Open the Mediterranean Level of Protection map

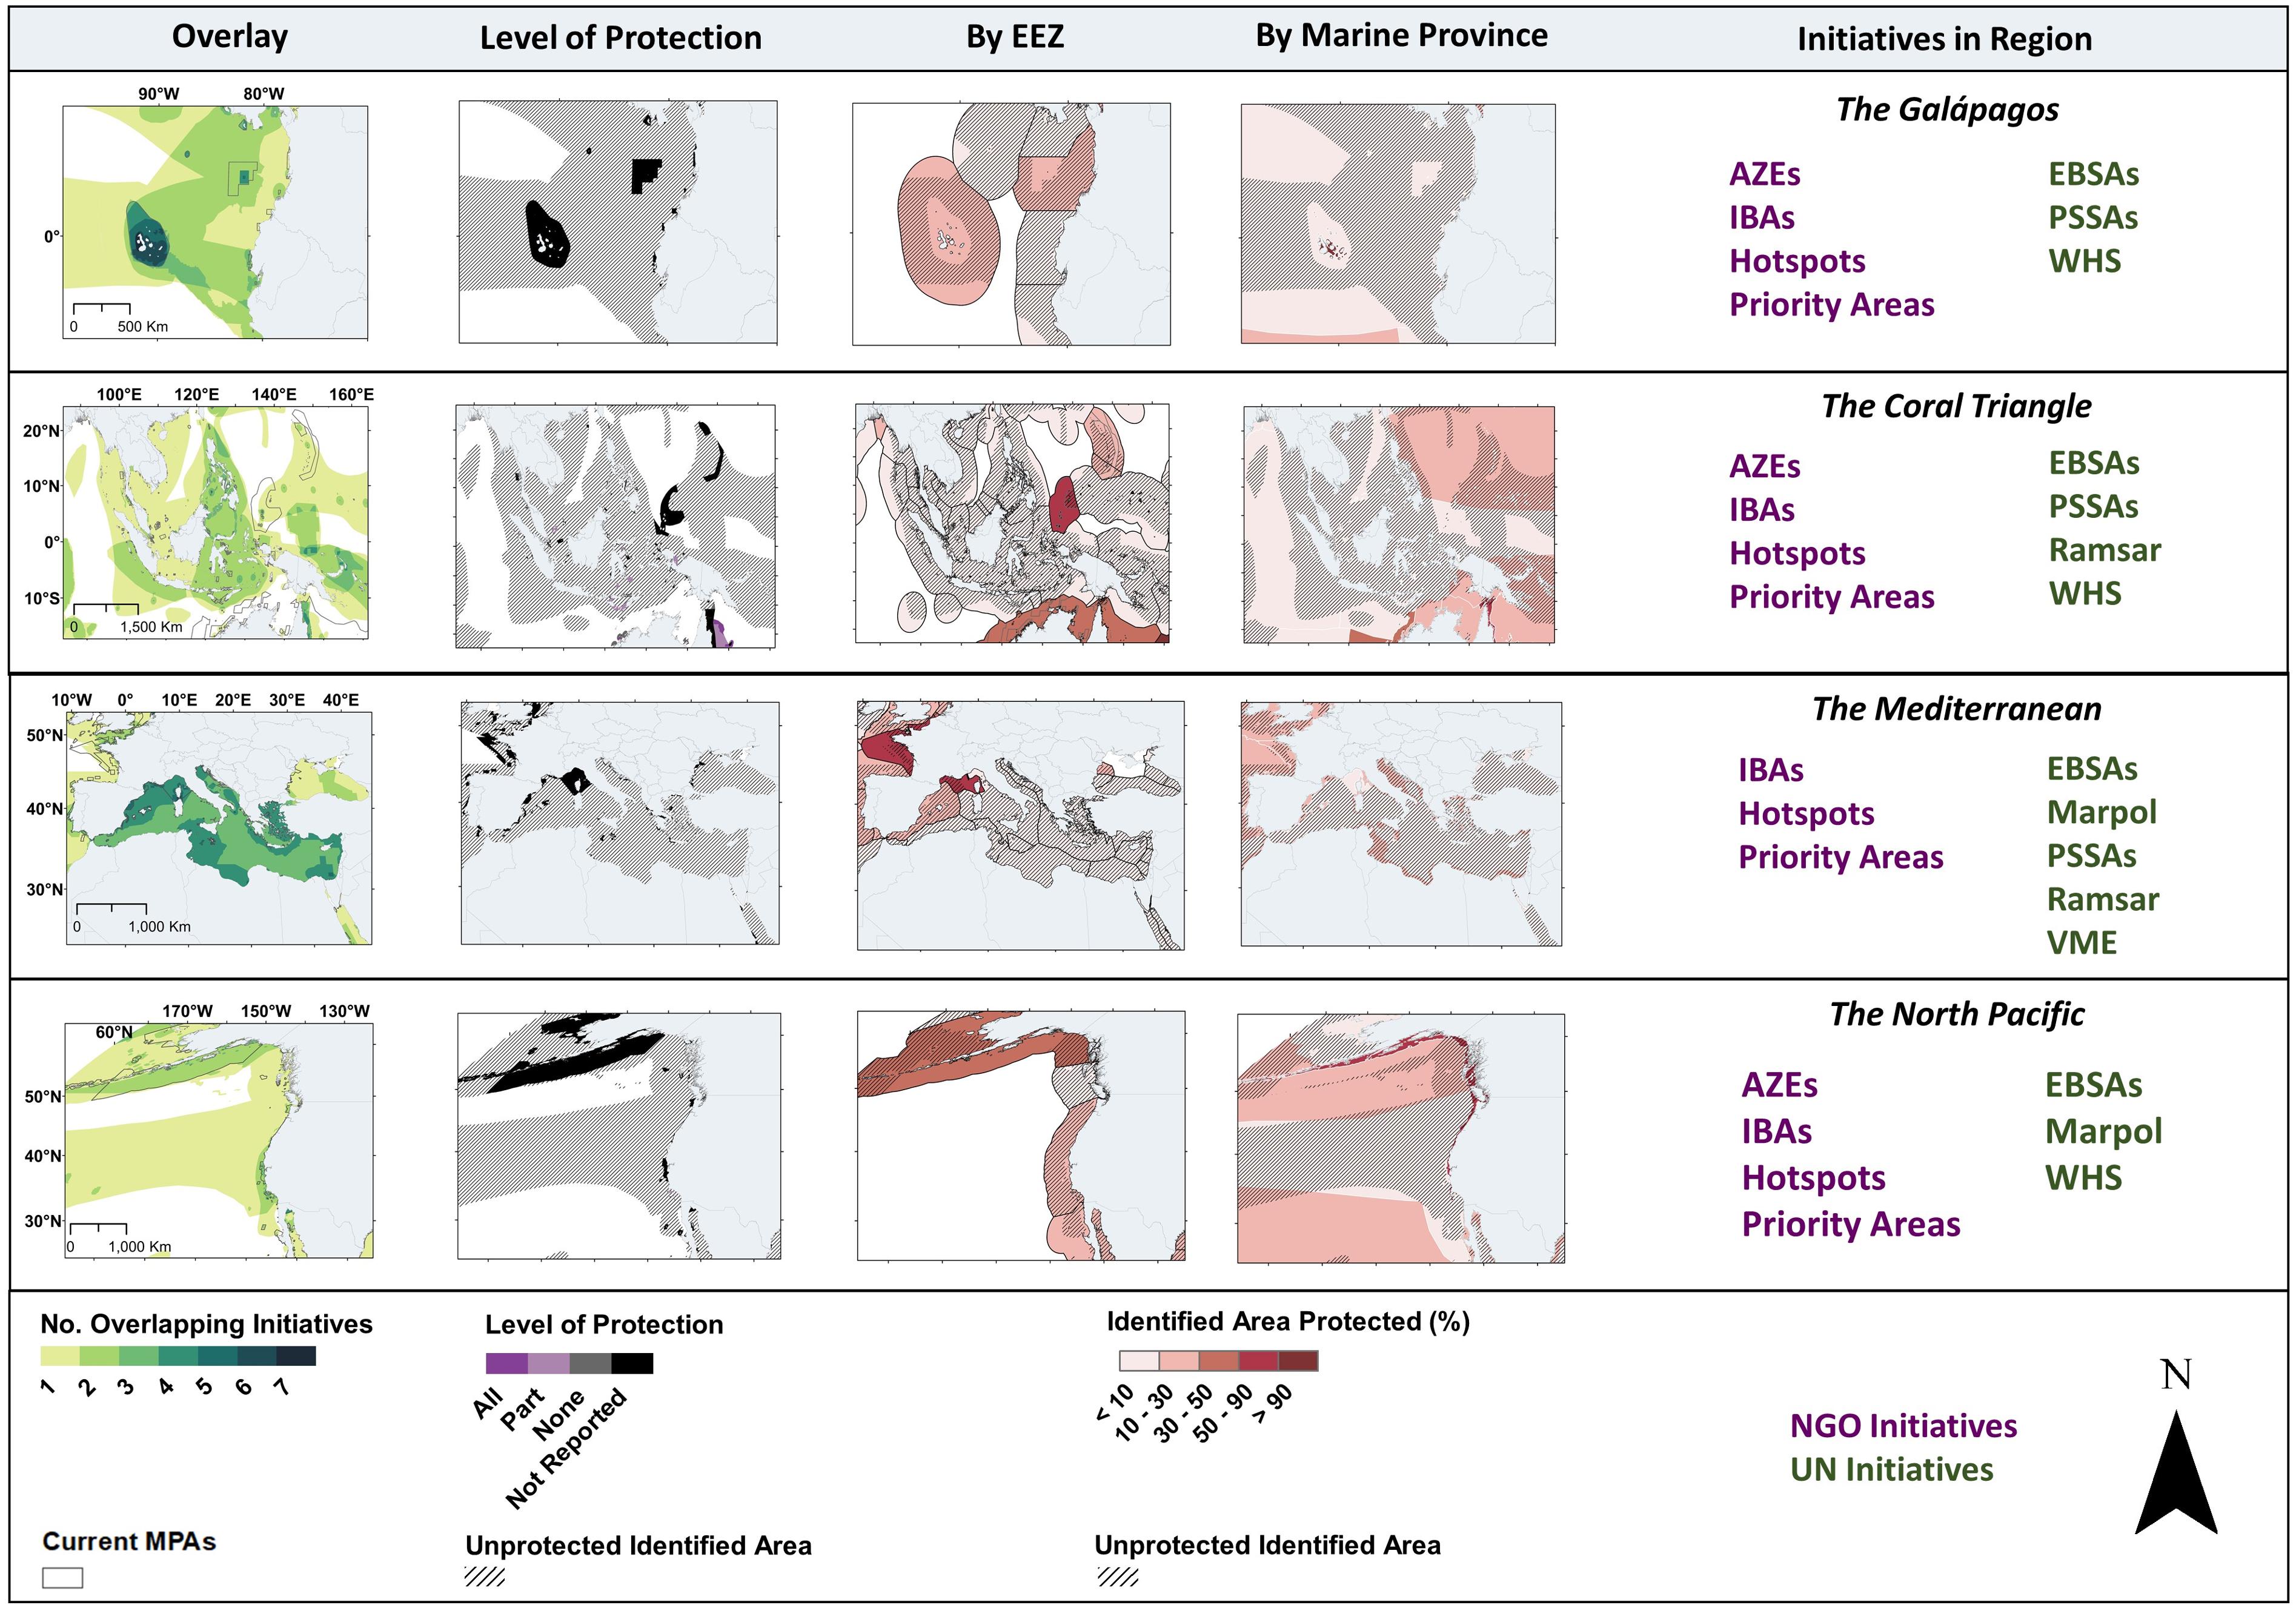[x=620, y=823]
